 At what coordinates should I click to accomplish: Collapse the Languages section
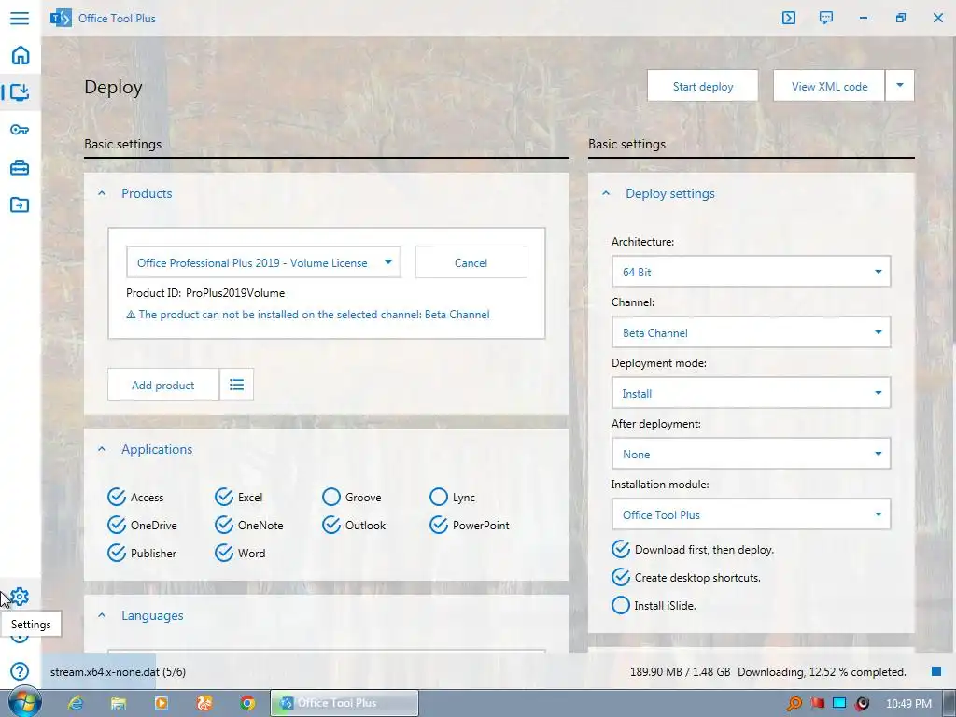(x=102, y=616)
